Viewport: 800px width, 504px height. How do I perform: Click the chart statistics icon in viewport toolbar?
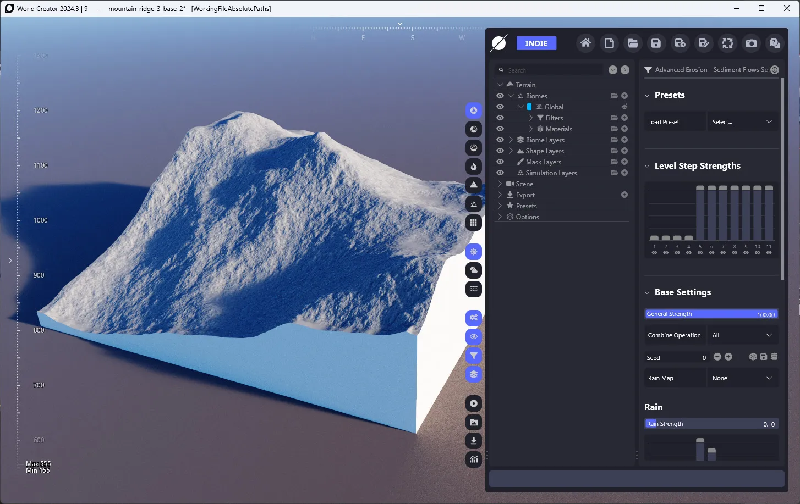474,459
